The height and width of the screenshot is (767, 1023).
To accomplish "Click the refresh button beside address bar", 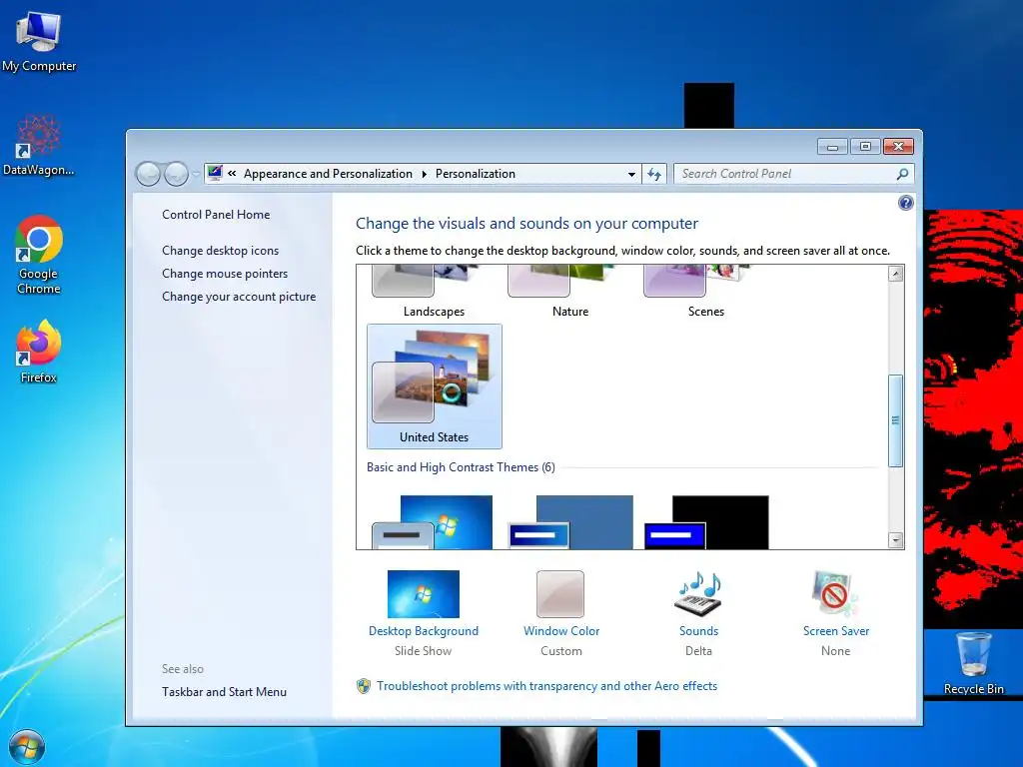I will pos(654,174).
